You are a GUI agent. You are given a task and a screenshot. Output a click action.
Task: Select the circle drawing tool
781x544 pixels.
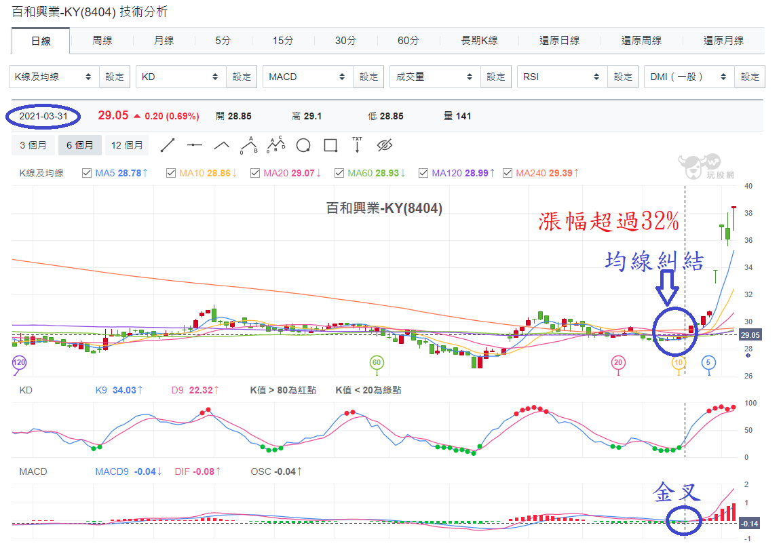point(303,145)
